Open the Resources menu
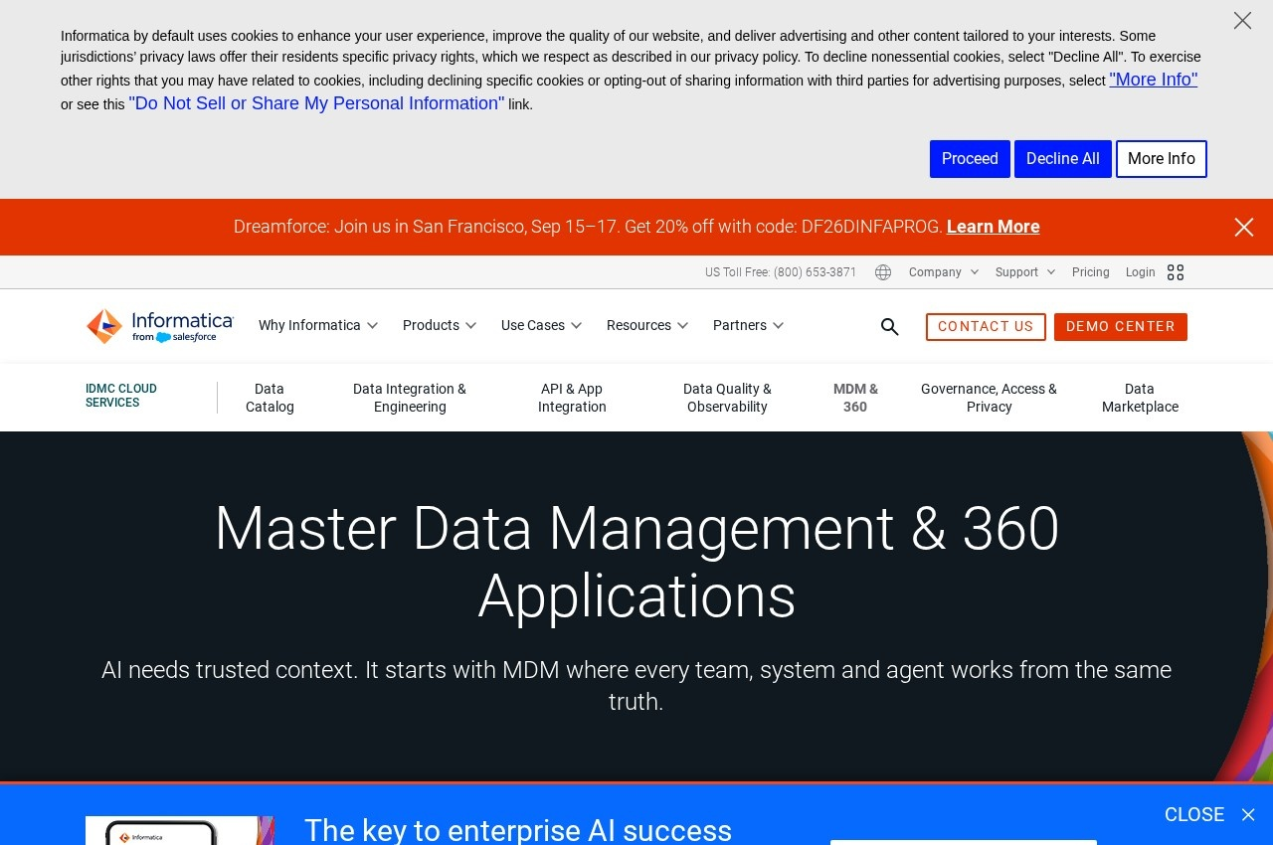1273x845 pixels. coord(647,325)
